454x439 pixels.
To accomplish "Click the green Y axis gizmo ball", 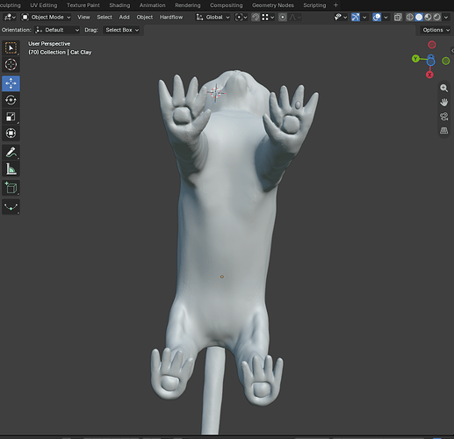I will coord(415,59).
